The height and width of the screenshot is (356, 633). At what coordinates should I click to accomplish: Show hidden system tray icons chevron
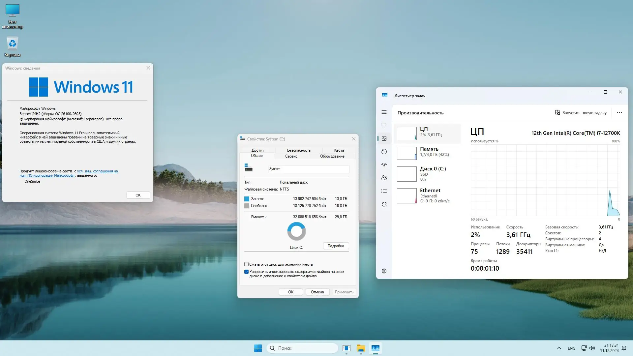pyautogui.click(x=559, y=348)
